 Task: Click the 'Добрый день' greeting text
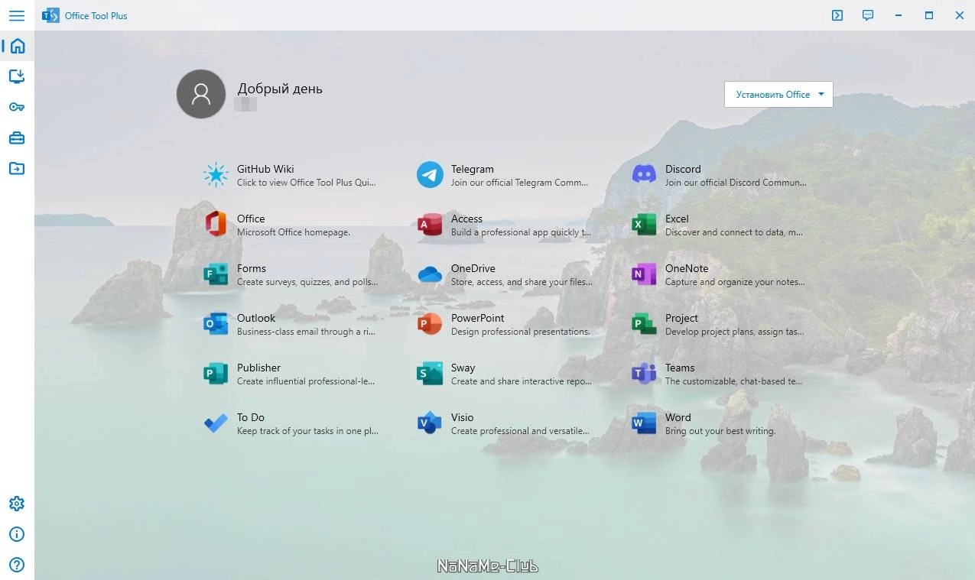coord(280,89)
